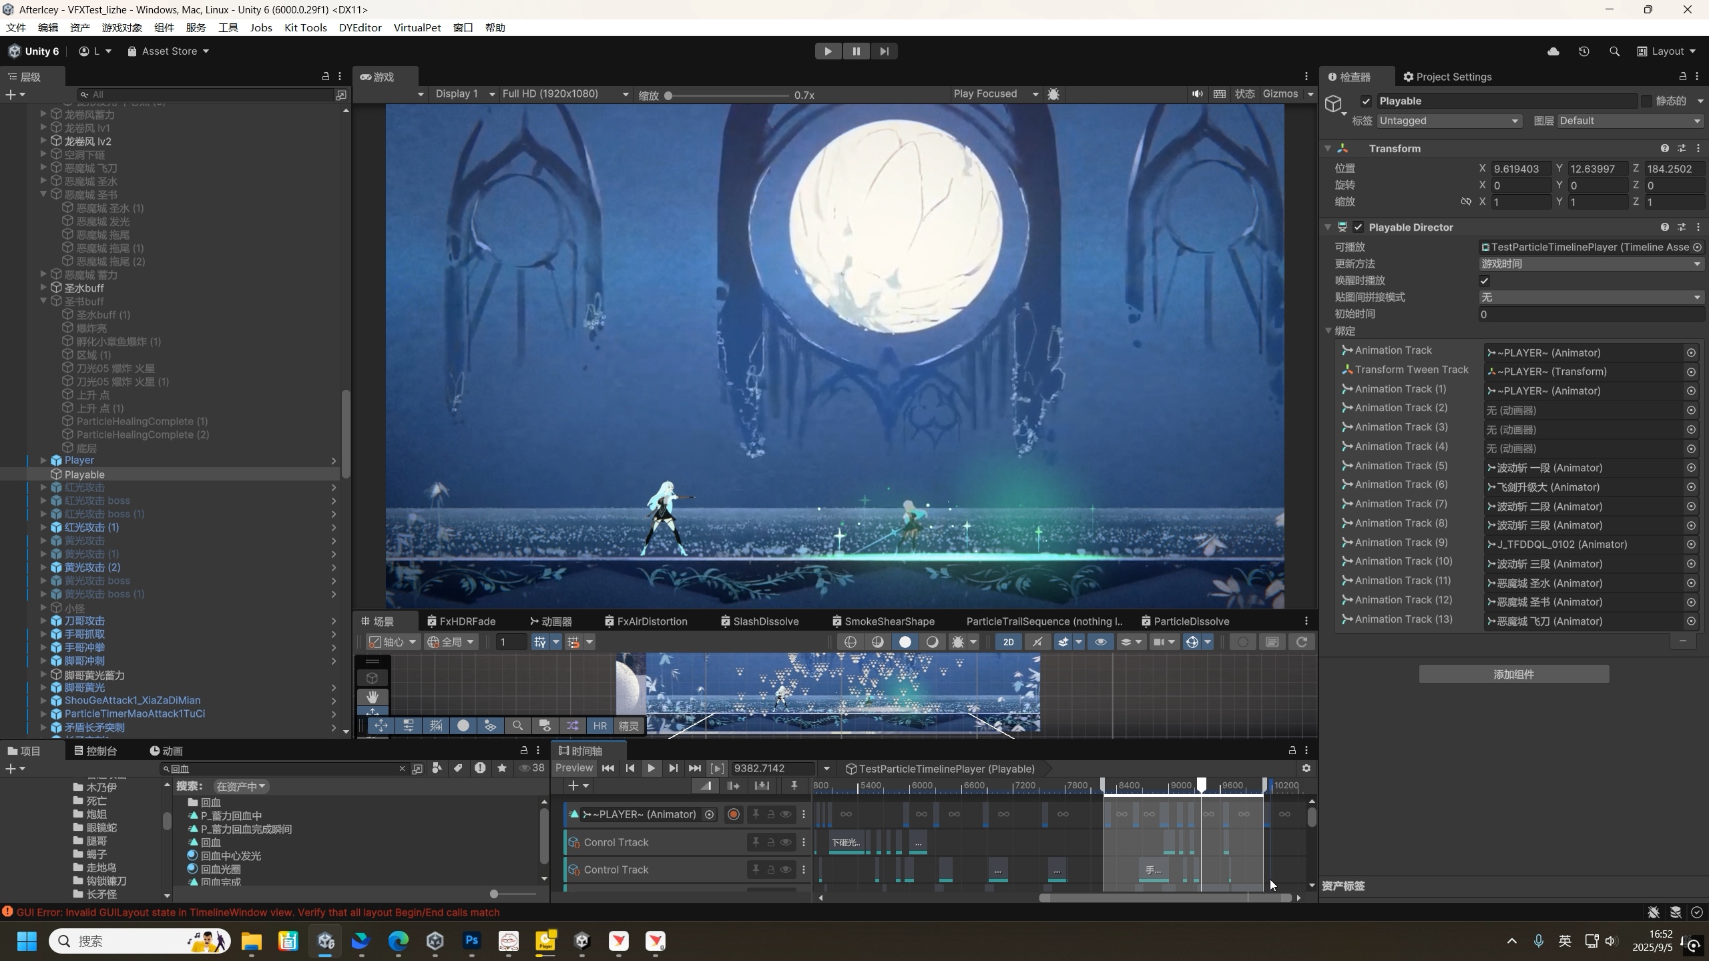
Task: Toggle Timeline marker pin icon
Action: coord(794,786)
